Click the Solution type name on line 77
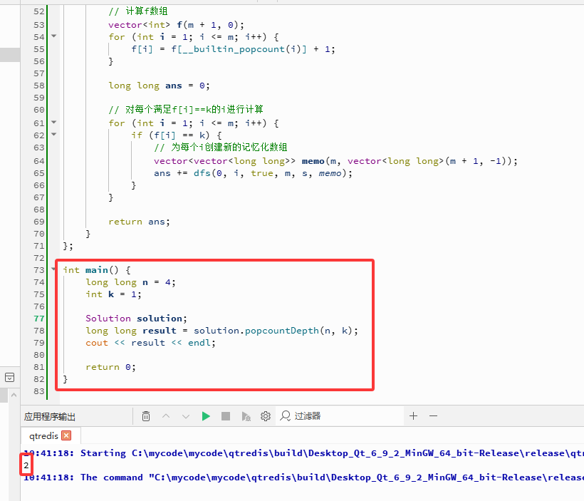The image size is (584, 501). 108,319
